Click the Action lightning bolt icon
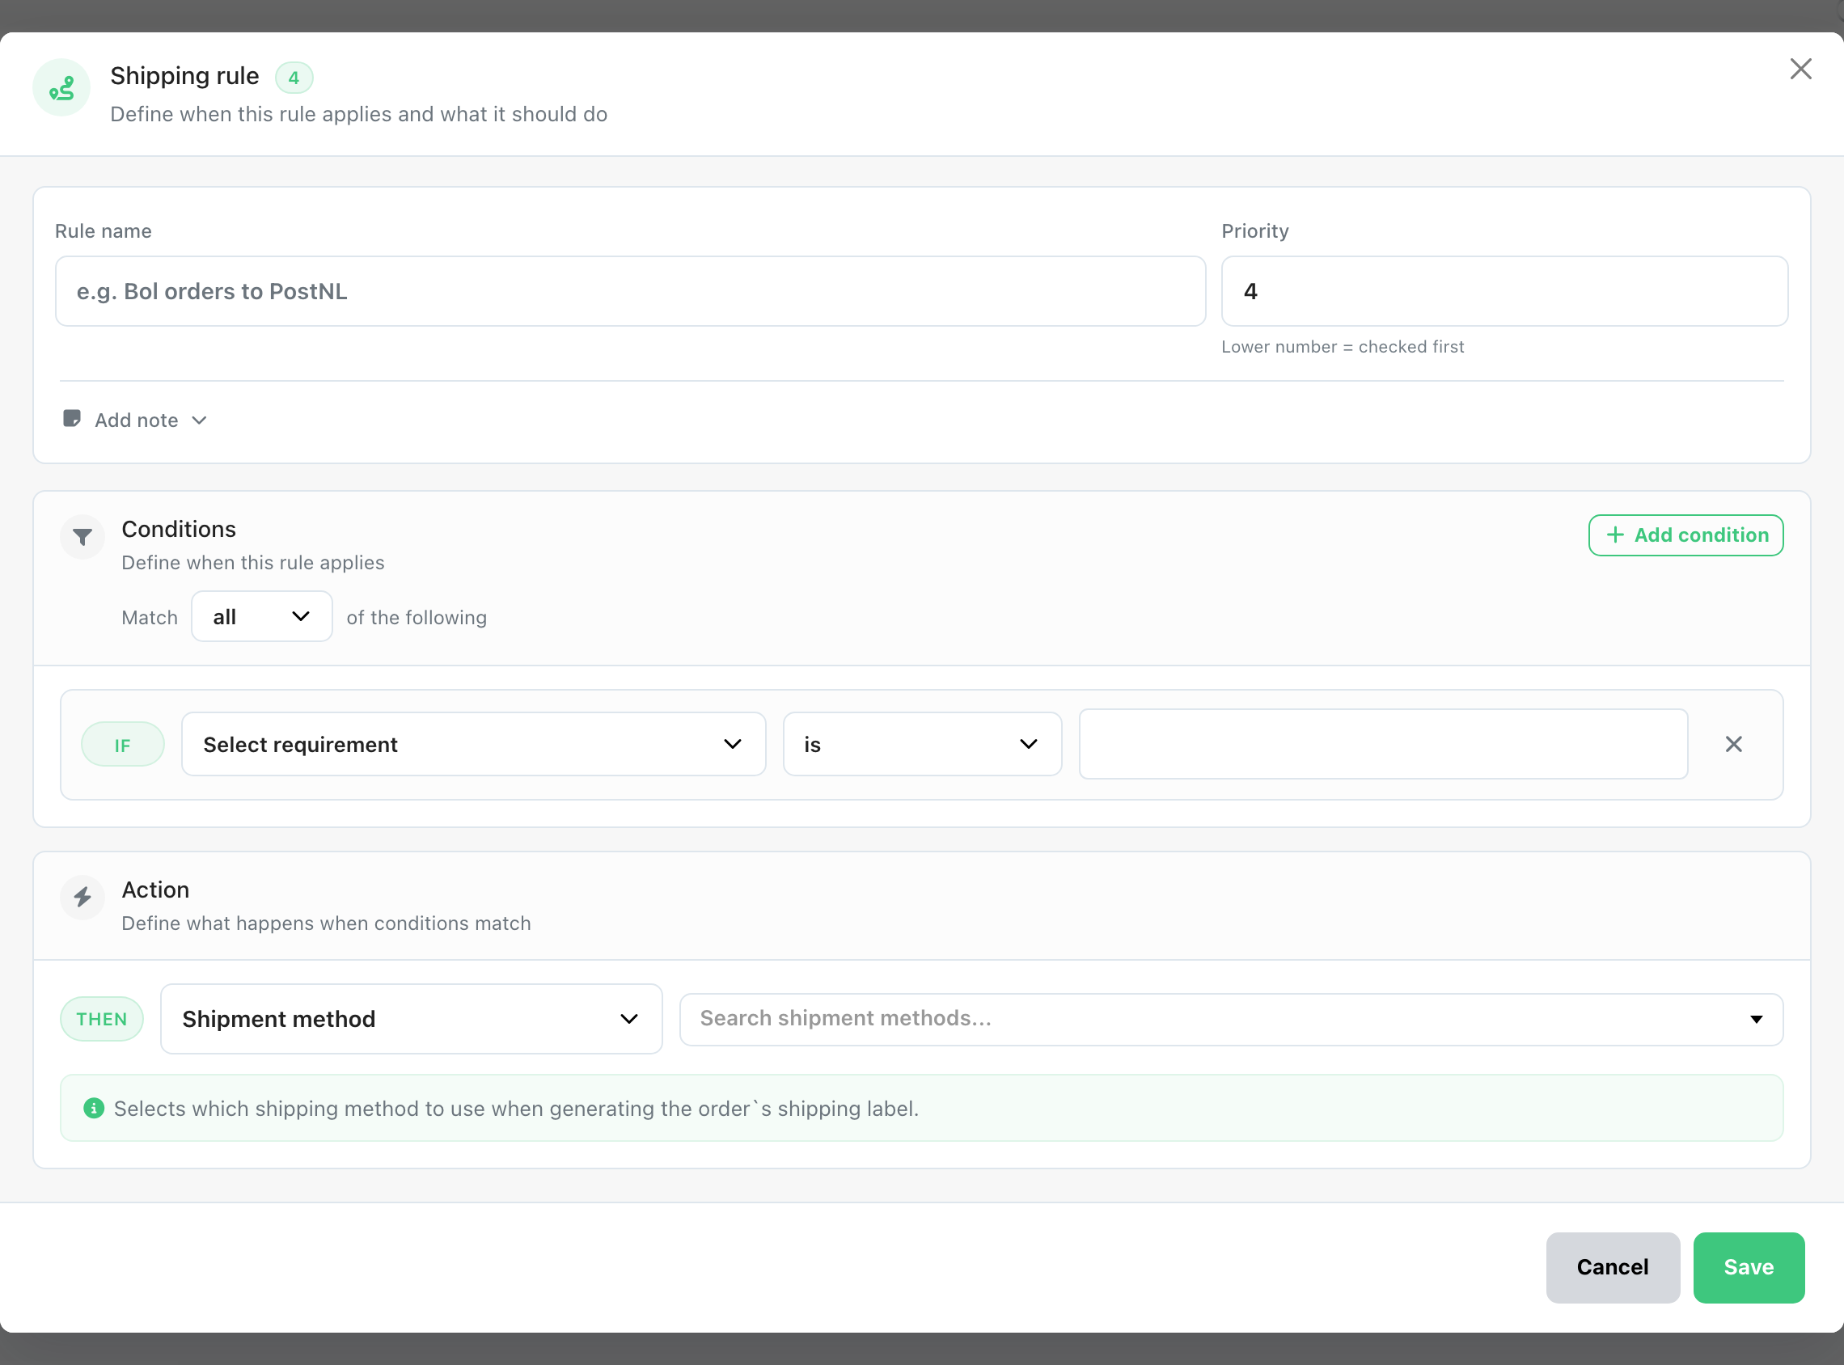The height and width of the screenshot is (1365, 1844). pyautogui.click(x=82, y=898)
